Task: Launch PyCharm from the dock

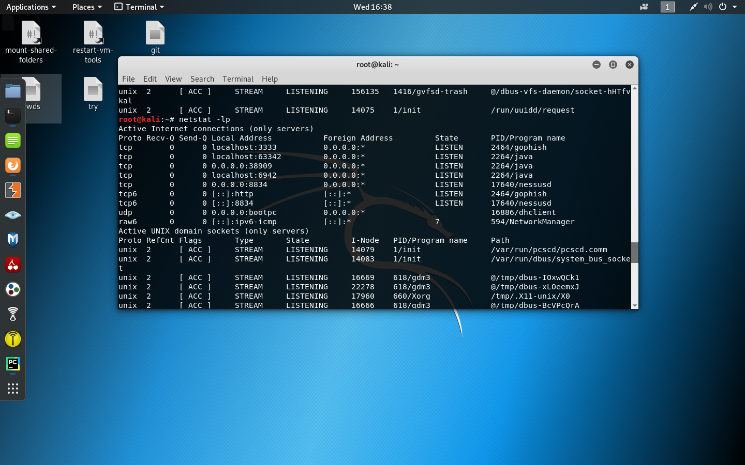Action: click(x=12, y=363)
